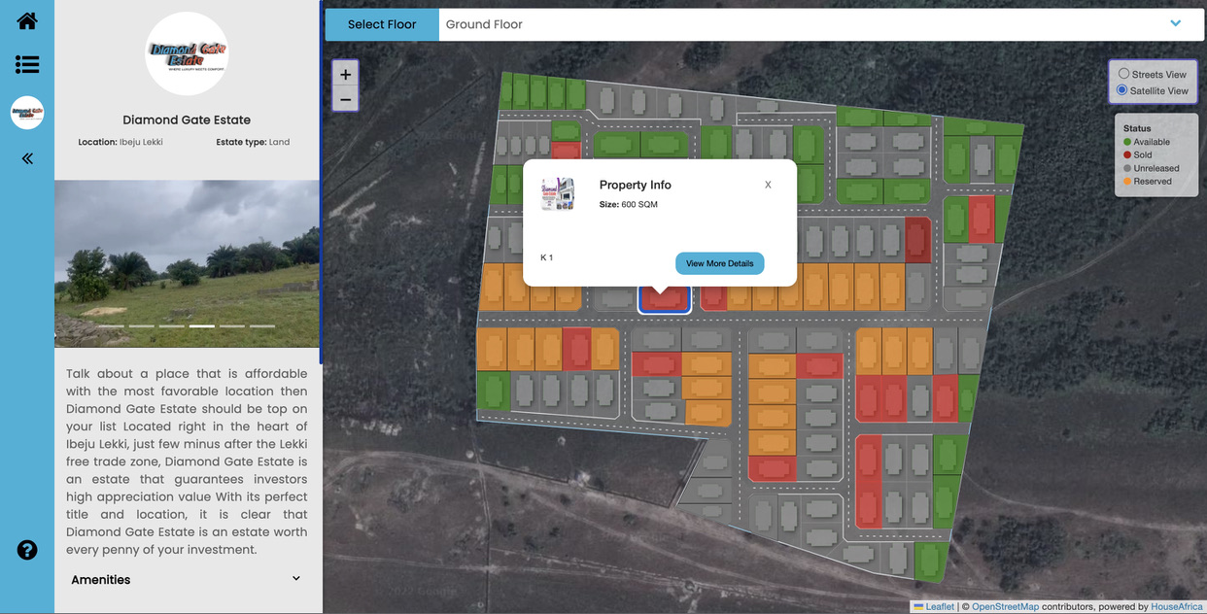Collapse sidebar with double chevron icon
The height and width of the screenshot is (614, 1207).
pyautogui.click(x=27, y=157)
